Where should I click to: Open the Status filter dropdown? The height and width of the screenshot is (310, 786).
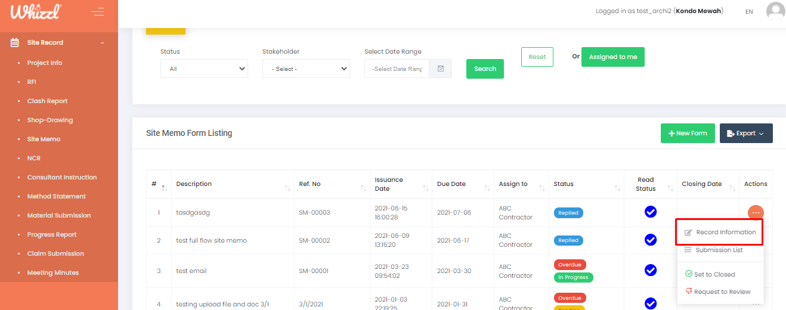tap(204, 69)
